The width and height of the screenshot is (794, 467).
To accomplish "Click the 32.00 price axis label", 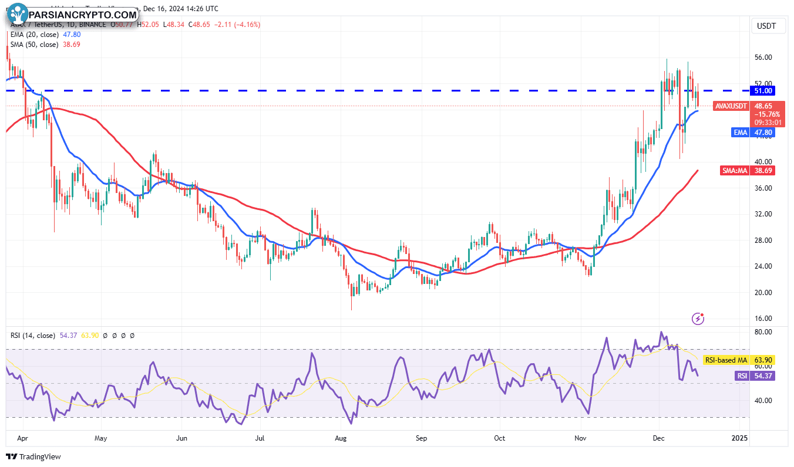I will 763,214.
